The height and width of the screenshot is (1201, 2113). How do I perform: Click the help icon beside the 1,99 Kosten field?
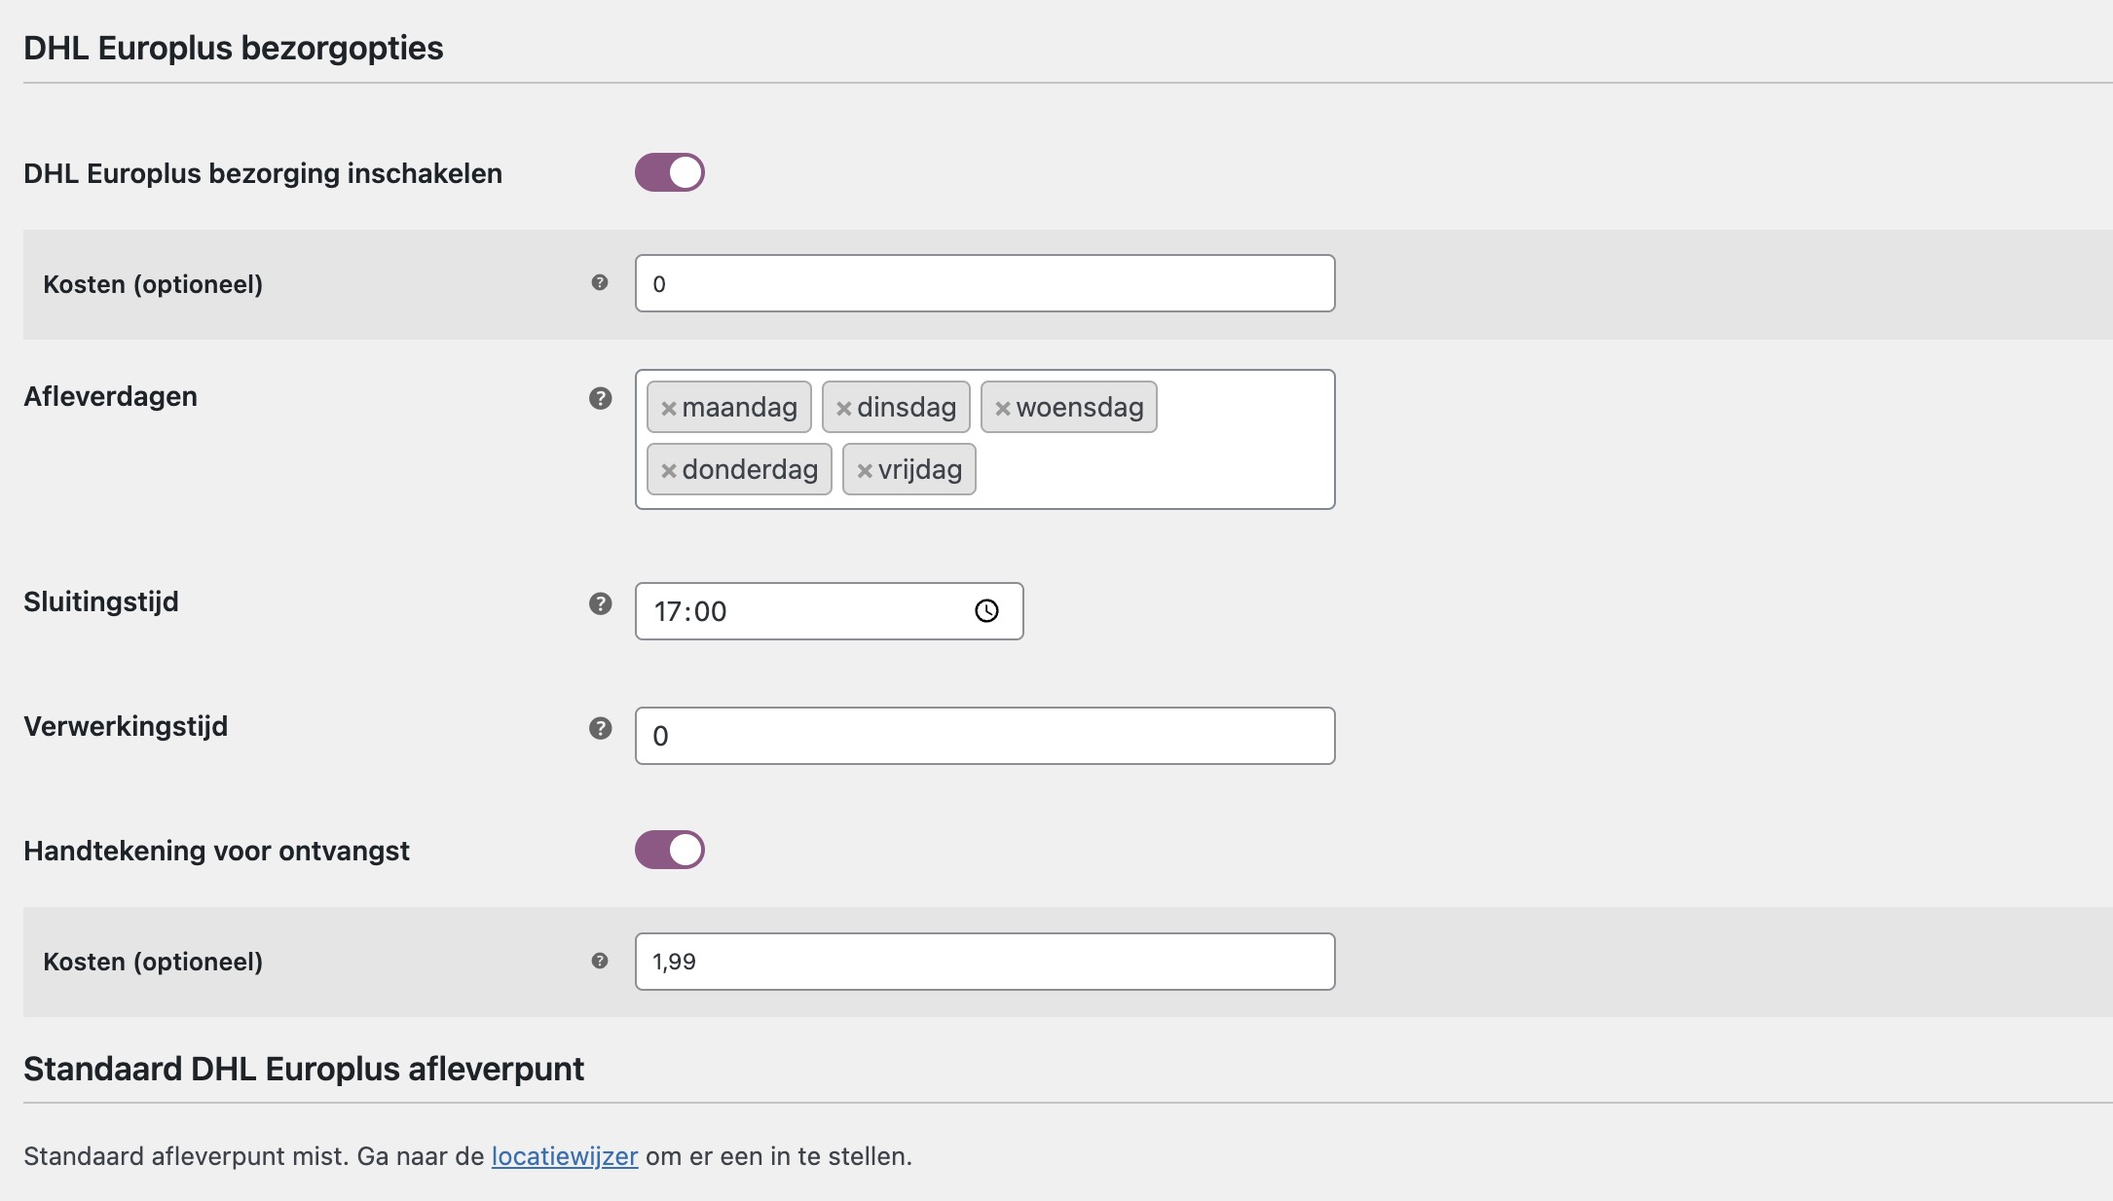[600, 960]
